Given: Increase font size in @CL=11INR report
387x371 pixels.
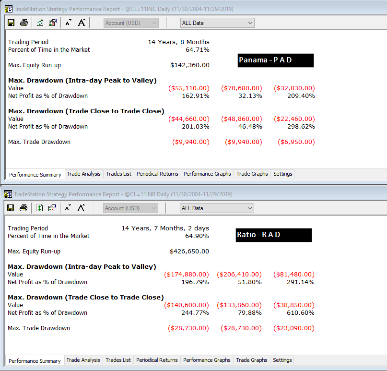Looking at the screenshot, I should 81,208.
